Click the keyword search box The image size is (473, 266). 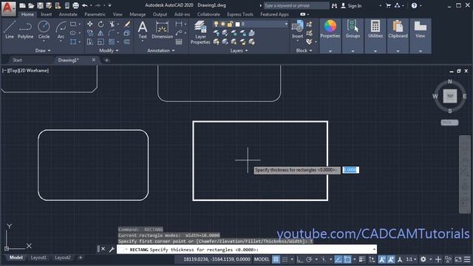tap(296, 5)
